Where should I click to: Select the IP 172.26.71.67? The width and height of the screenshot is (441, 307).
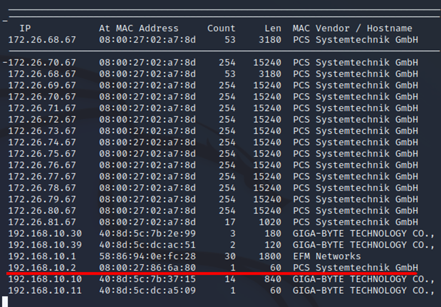pyautogui.click(x=42, y=108)
